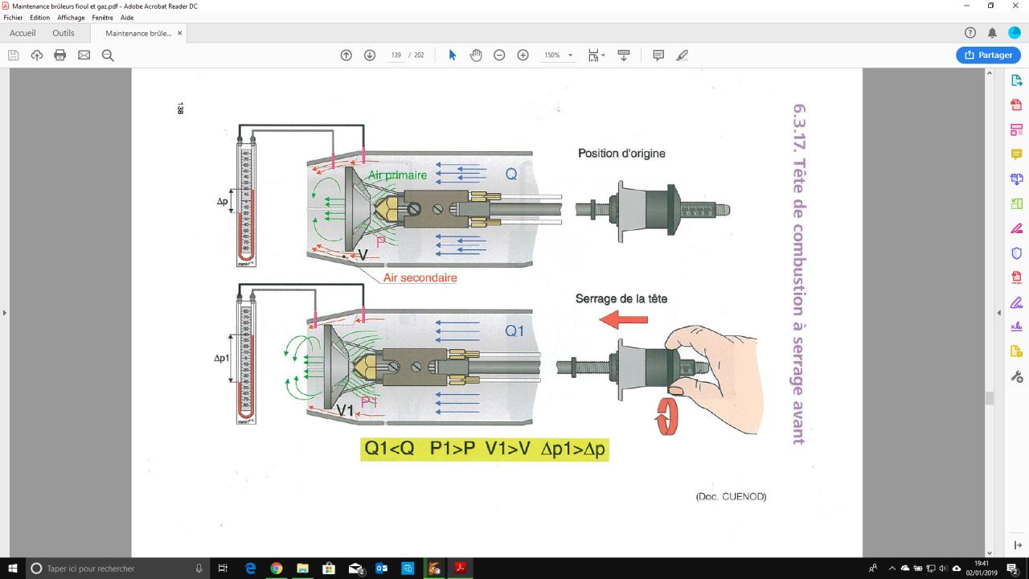Open the 150% zoom level dropdown
This screenshot has width=1029, height=579.
(559, 55)
